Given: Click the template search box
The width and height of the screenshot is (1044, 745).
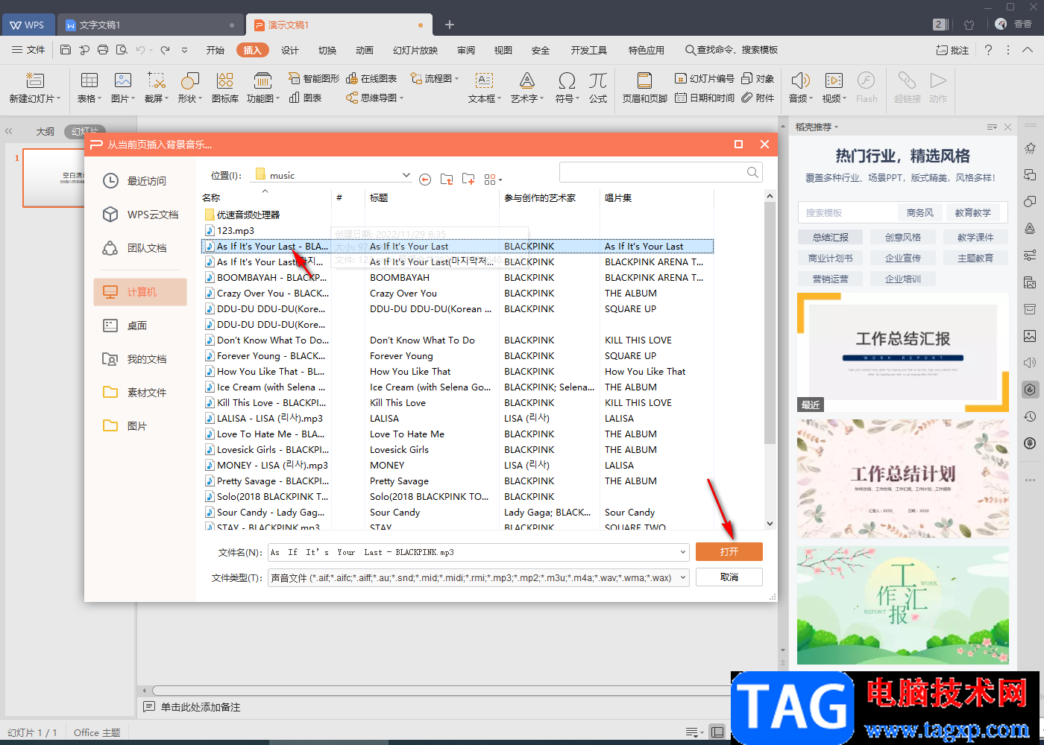Looking at the screenshot, I should (847, 212).
